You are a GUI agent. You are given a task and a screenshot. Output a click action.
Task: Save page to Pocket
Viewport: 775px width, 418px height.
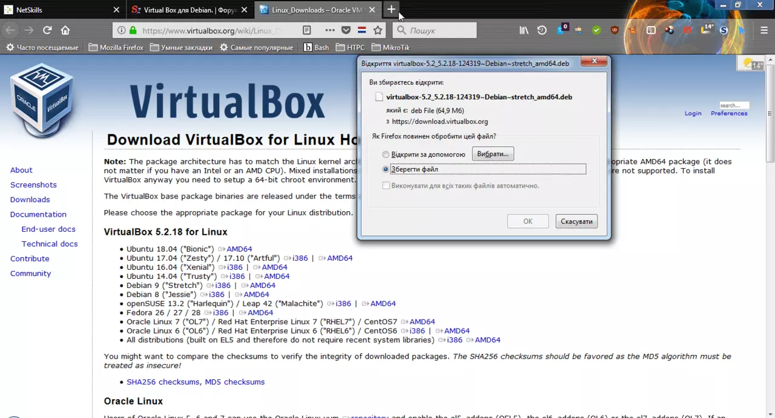[346, 30]
